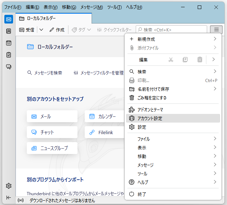Collapse the spaces toolbar arrow icon
Viewport: 227px width, 205px height.
pos(9,197)
